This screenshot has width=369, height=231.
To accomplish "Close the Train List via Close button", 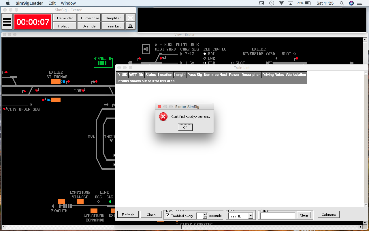I will [x=151, y=215].
